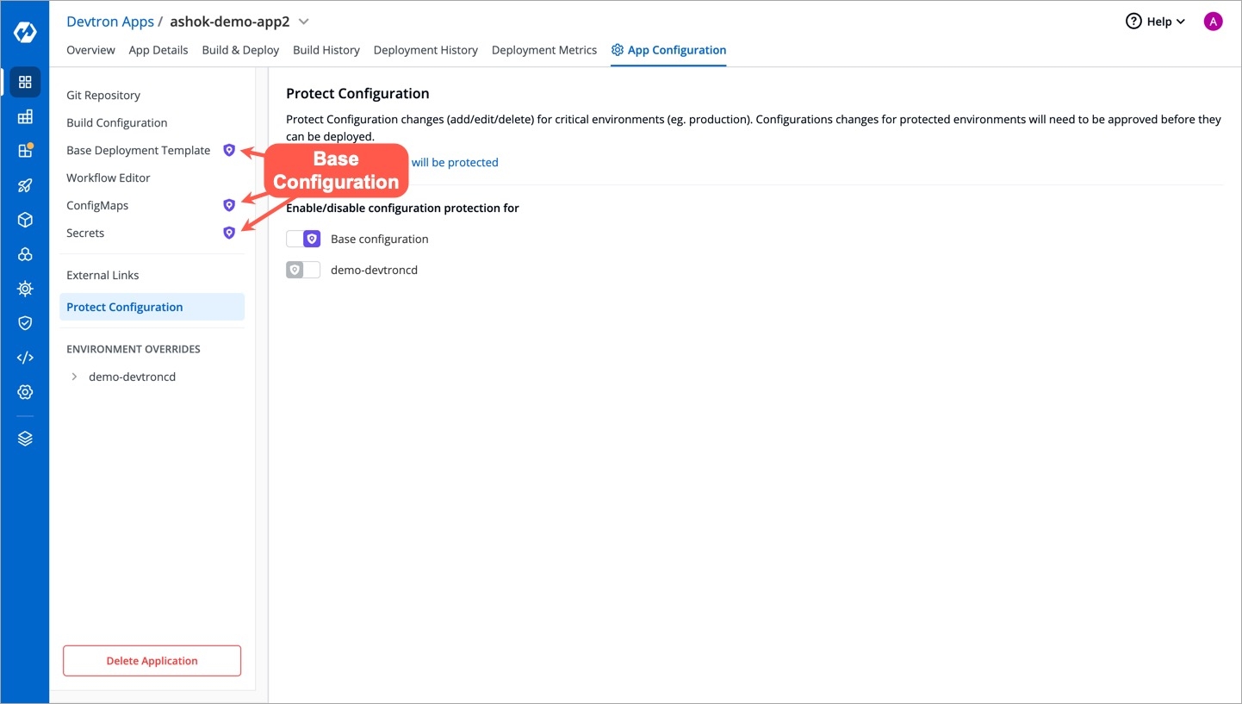Click the 'will be protected' link
This screenshot has width=1242, height=704.
point(455,162)
